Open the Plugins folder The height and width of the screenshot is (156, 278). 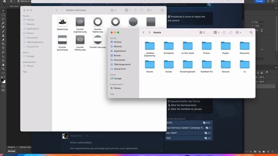pos(225,48)
